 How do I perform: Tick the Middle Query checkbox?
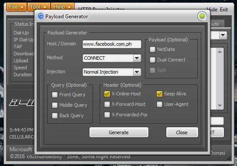tap(55, 105)
